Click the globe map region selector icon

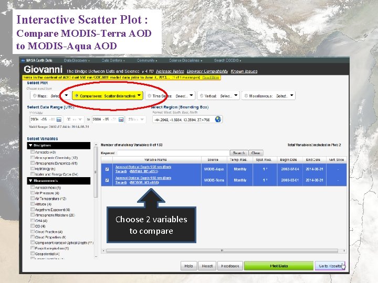tap(218, 119)
